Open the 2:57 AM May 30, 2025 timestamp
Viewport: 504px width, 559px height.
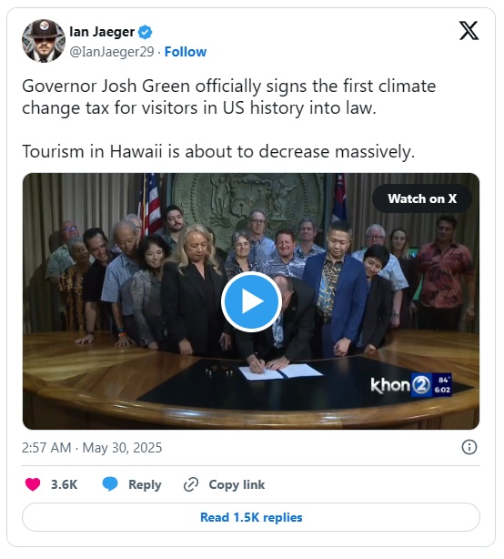coord(92,447)
